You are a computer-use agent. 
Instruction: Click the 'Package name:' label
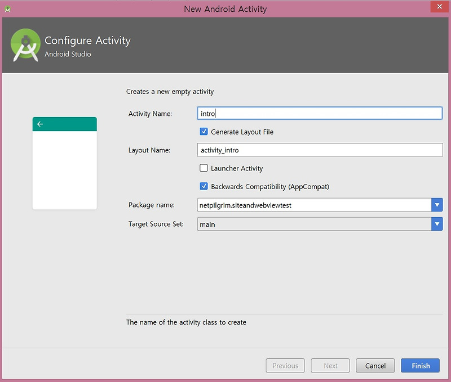click(151, 205)
